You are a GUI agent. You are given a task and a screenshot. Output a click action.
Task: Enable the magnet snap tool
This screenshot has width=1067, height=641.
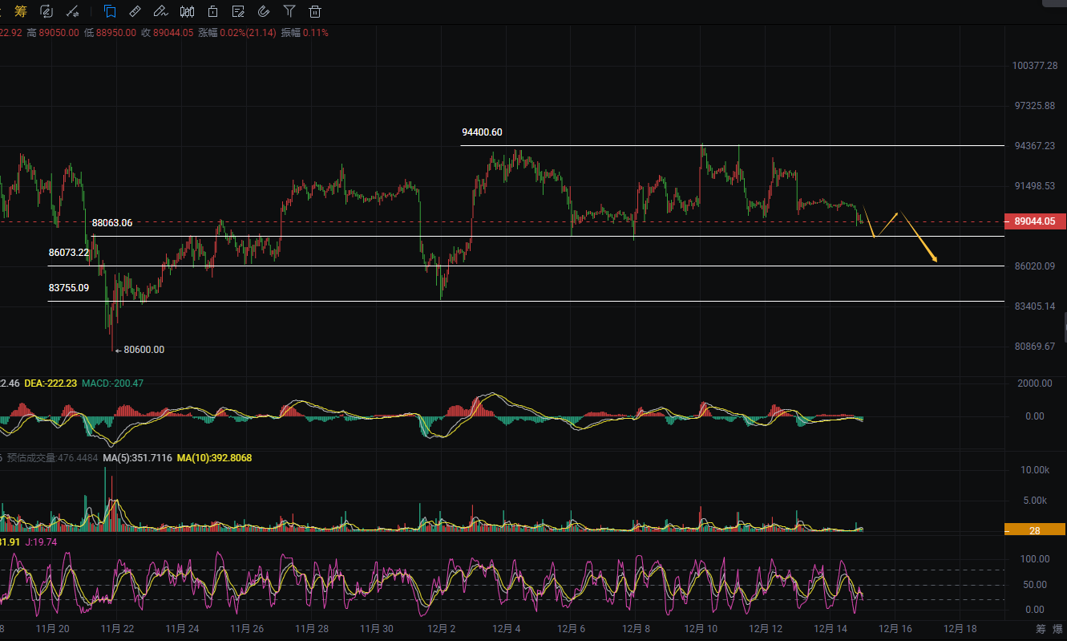pyautogui.click(x=264, y=11)
